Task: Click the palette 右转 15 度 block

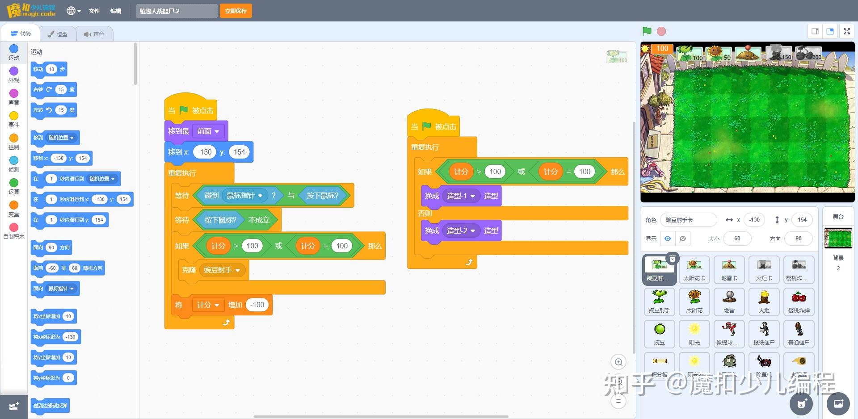Action: 54,89
